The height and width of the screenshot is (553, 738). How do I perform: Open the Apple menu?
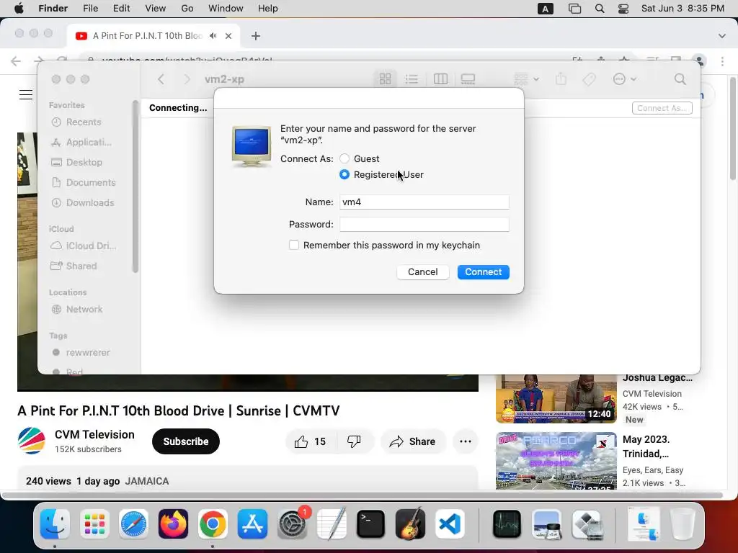coord(19,9)
